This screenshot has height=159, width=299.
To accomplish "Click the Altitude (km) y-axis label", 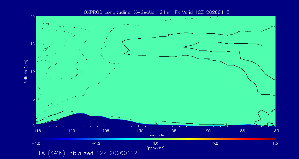I will 26,71.
